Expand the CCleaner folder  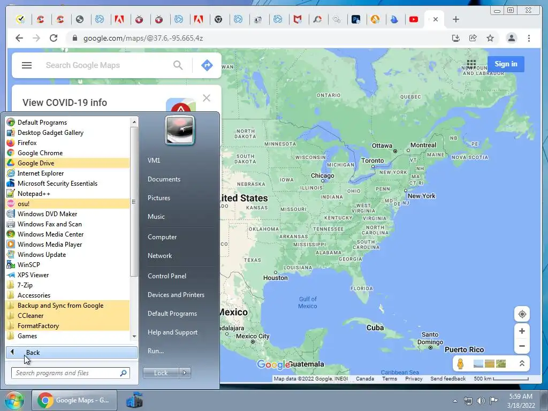click(31, 315)
